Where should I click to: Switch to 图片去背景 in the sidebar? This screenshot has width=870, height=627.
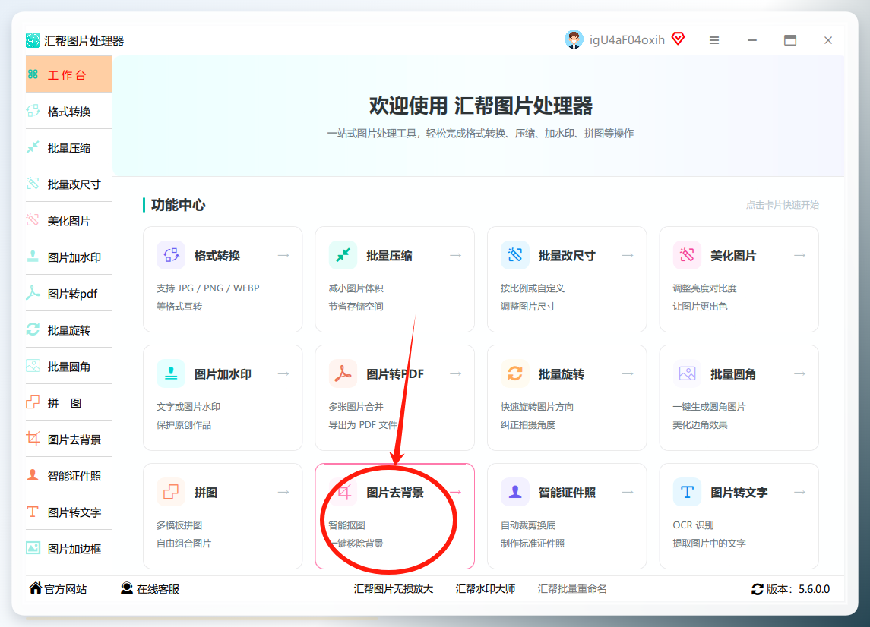click(x=69, y=439)
